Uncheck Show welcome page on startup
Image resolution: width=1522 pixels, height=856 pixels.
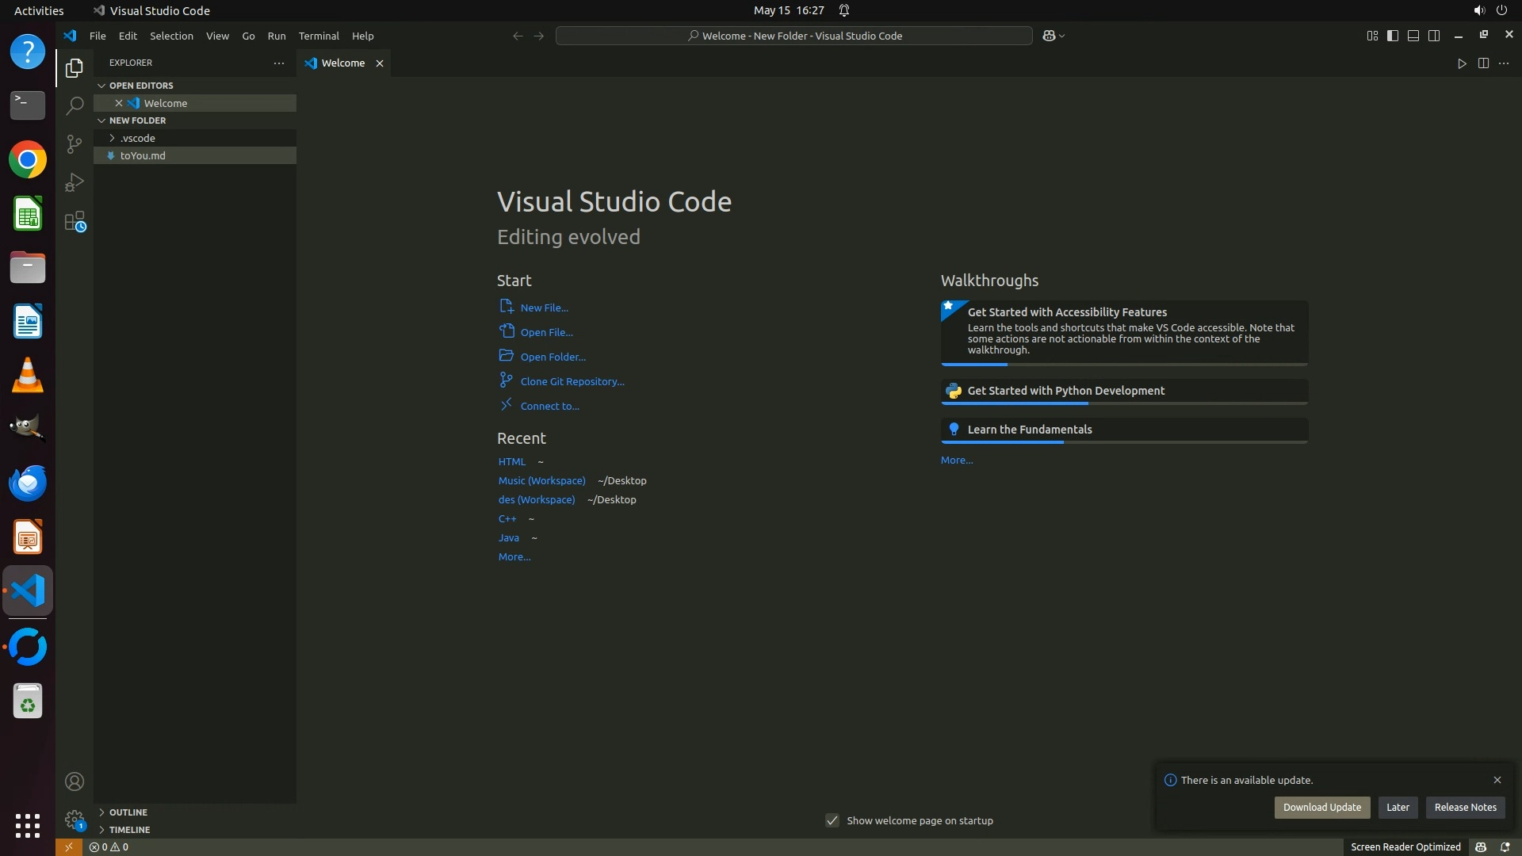pos(832,820)
